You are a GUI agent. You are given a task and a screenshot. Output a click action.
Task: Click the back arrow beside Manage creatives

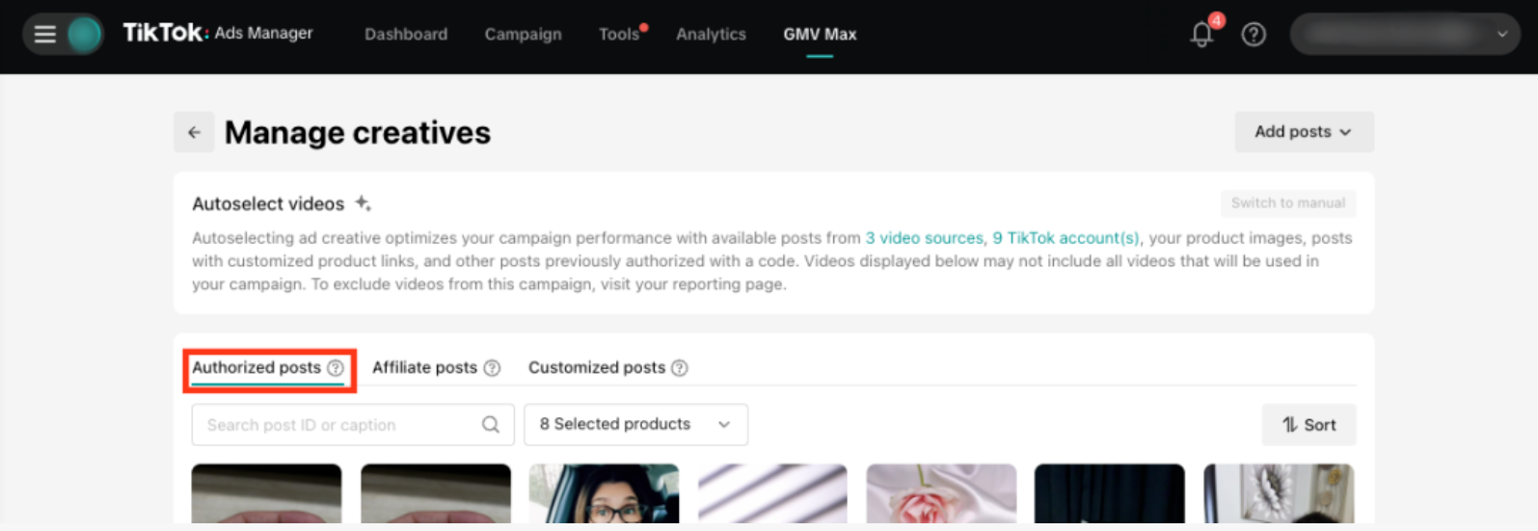point(194,133)
